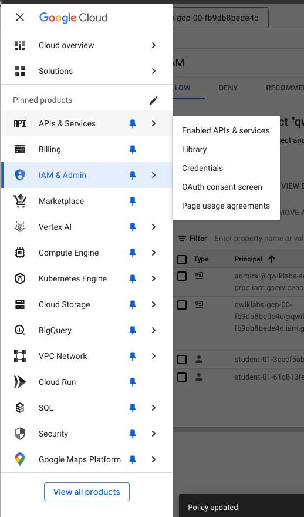
Task: Click the service account icon in the admiral row
Action: tap(199, 276)
